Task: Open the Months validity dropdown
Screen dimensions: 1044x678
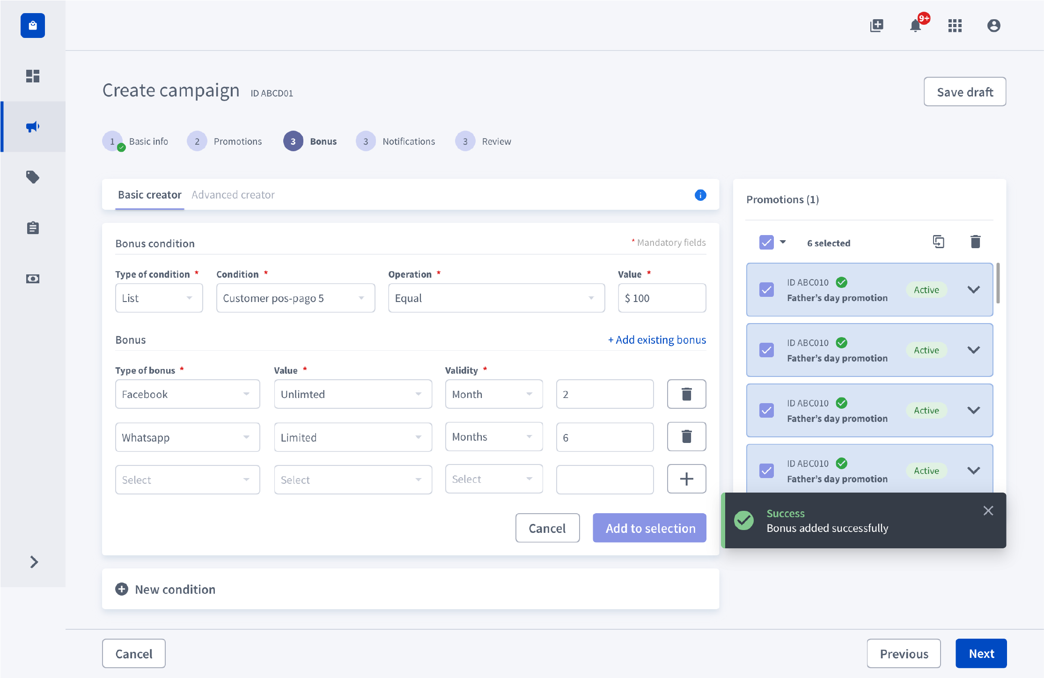Action: coord(494,436)
